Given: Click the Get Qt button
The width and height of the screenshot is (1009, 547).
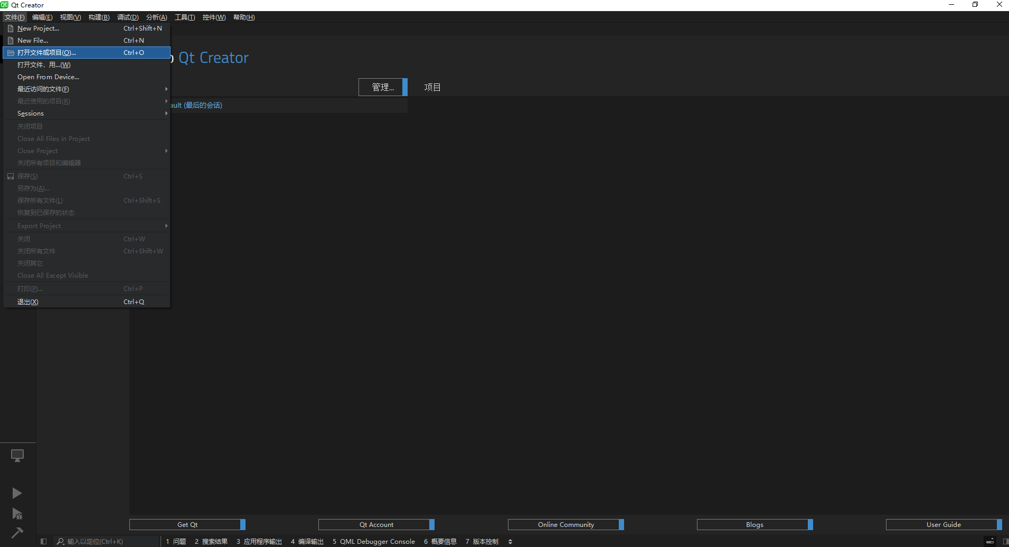Looking at the screenshot, I should click(x=187, y=524).
